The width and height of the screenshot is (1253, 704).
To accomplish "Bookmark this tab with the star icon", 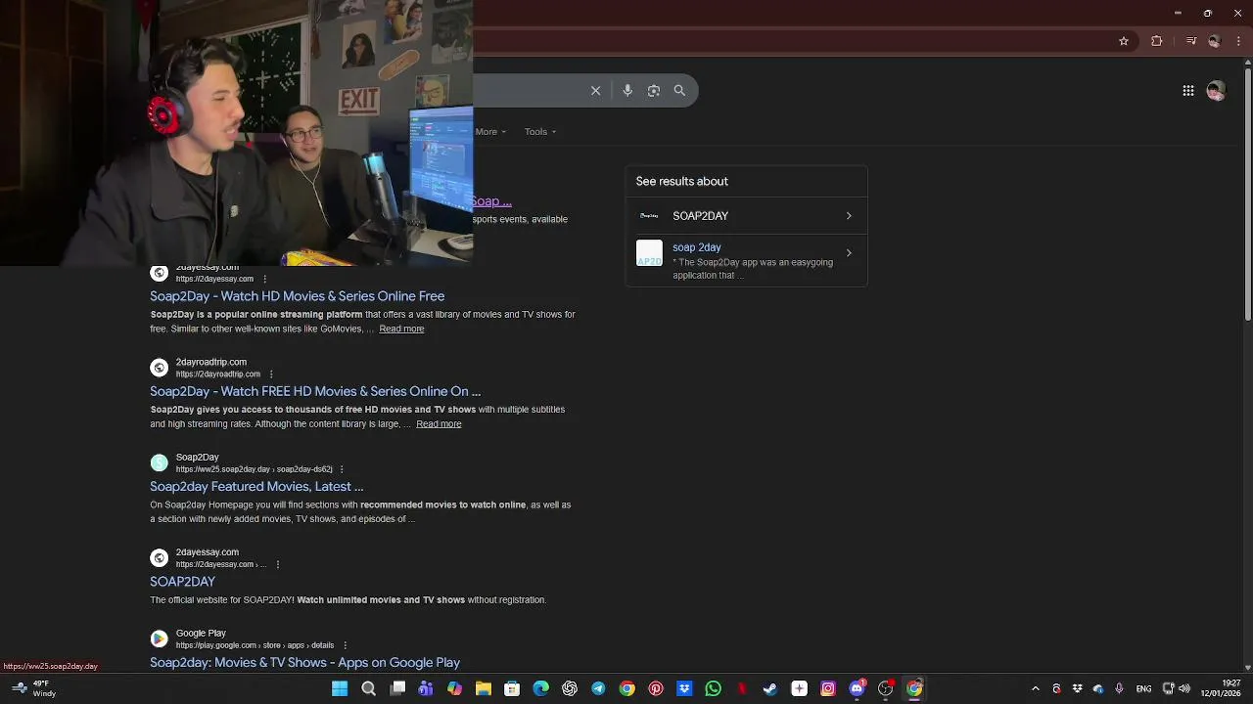I will (1124, 41).
